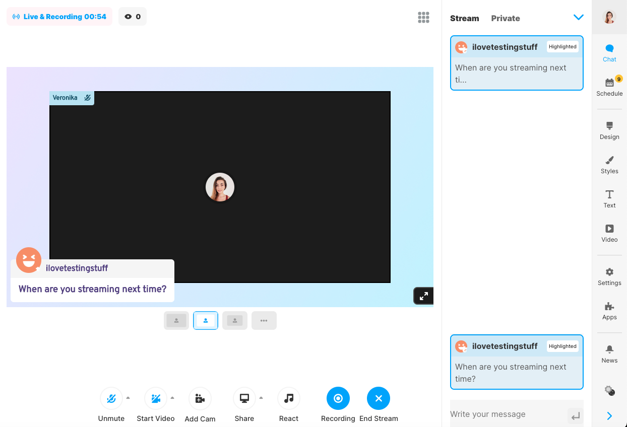Click the on-stream comment overlay text
This screenshot has width=627, height=427.
coord(93,289)
